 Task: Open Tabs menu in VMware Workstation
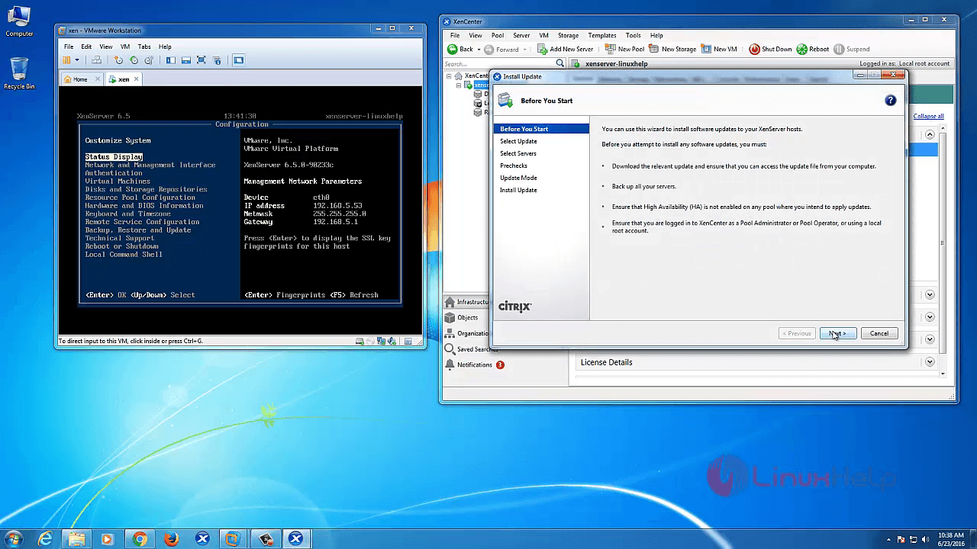tap(144, 47)
